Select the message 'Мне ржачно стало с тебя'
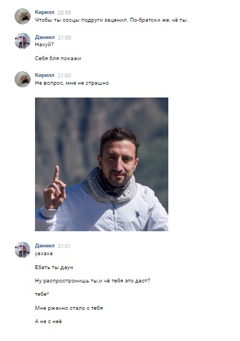The image size is (240, 341). click(x=69, y=308)
